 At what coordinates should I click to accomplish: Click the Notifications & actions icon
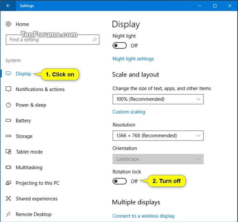point(9,89)
